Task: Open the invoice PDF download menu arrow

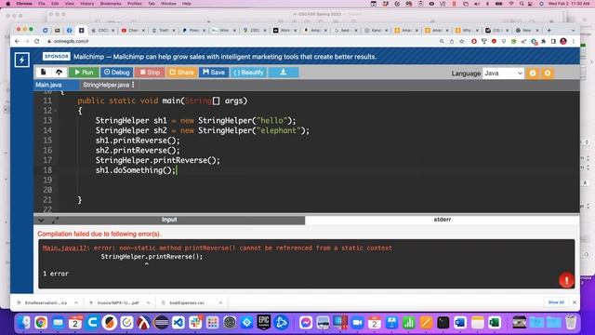Action: click(149, 302)
